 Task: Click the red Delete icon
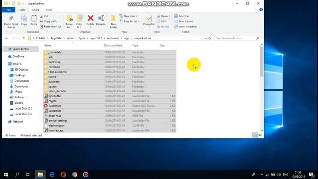90,18
